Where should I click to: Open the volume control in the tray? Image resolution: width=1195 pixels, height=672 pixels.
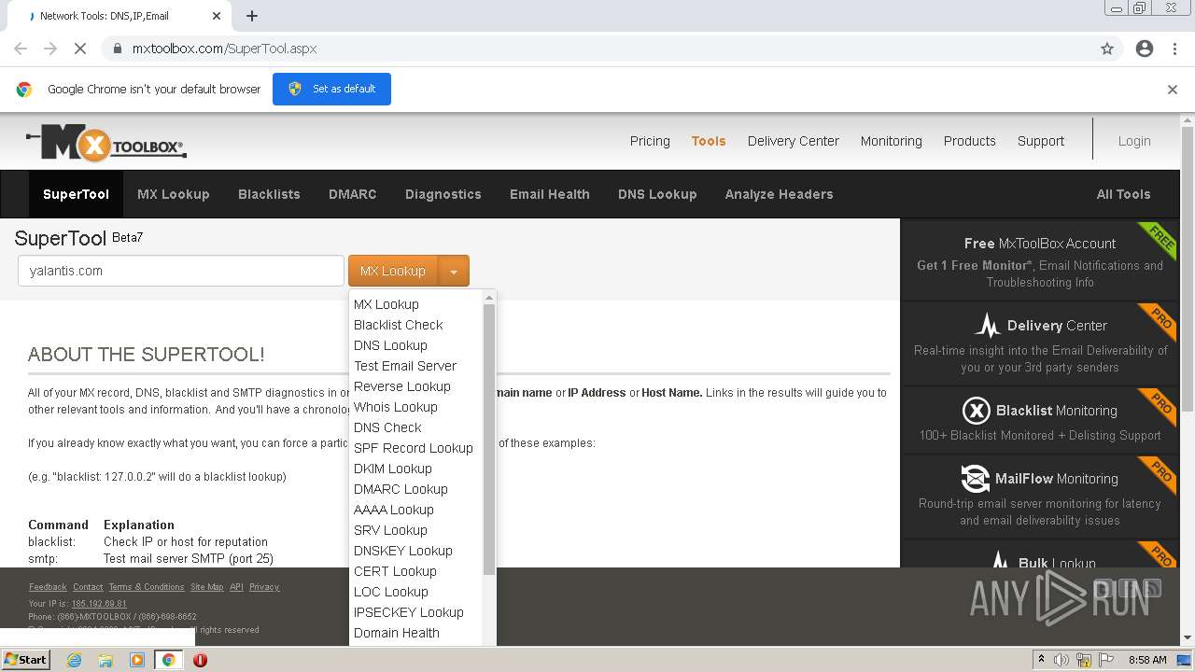pos(1061,660)
